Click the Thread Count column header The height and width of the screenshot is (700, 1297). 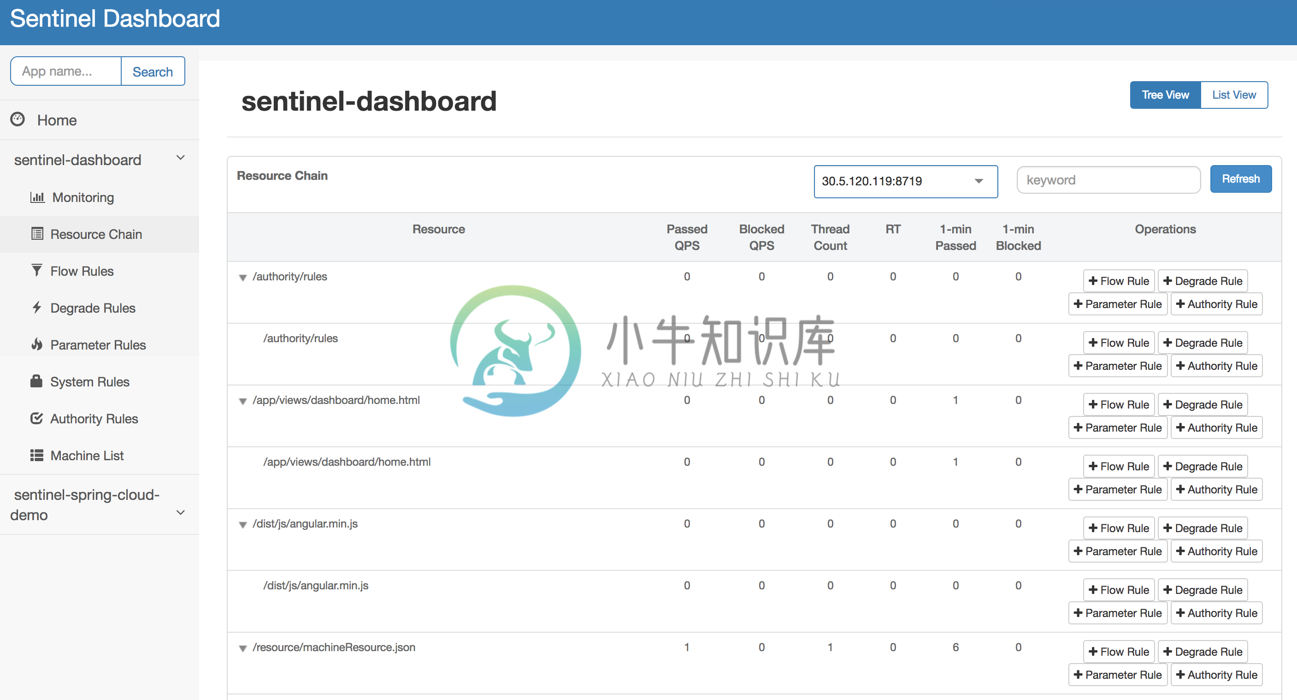[x=830, y=237]
